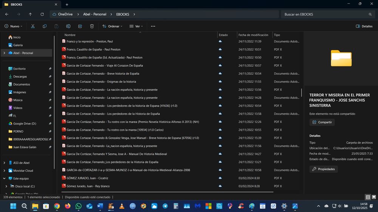The image size is (378, 212).
Task: Click the Rename icon in toolbar
Action: point(68,26)
